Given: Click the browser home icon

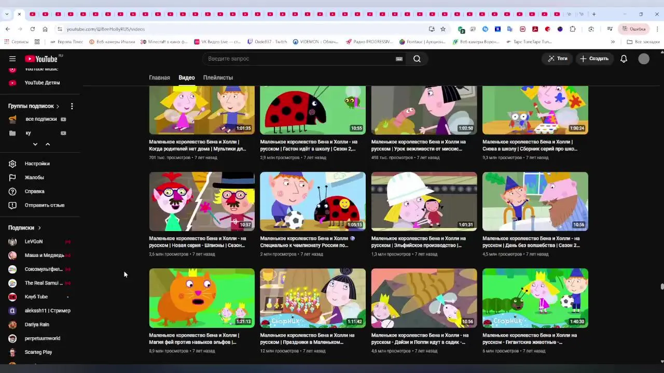Looking at the screenshot, I should 45,29.
